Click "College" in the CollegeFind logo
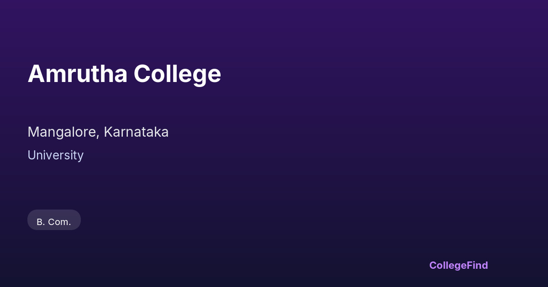Image resolution: width=548 pixels, height=287 pixels. tap(448, 265)
